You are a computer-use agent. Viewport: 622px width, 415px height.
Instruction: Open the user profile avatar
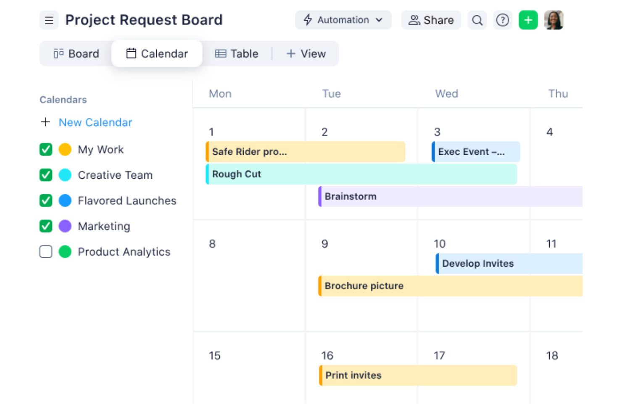(554, 20)
